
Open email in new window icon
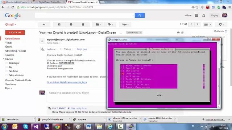pos(182,32)
